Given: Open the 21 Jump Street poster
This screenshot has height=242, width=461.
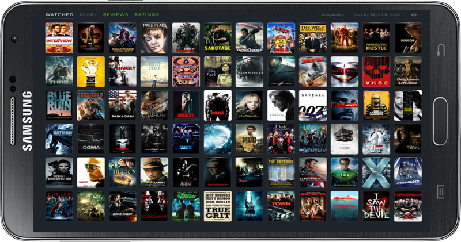Looking at the screenshot, I should 376,139.
